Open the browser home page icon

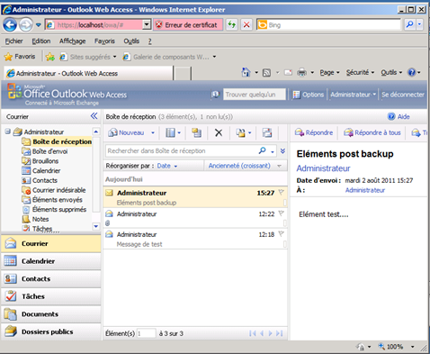(x=246, y=72)
